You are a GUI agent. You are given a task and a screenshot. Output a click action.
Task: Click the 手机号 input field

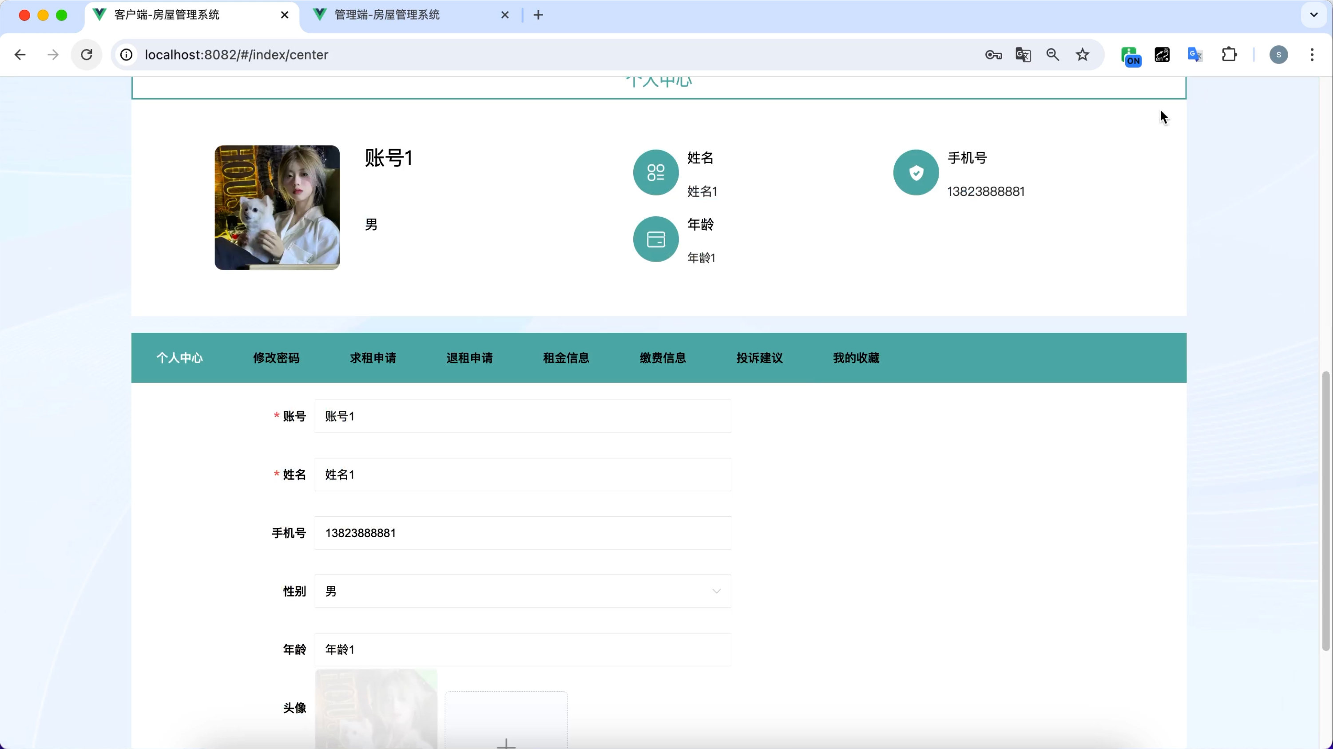(x=522, y=533)
